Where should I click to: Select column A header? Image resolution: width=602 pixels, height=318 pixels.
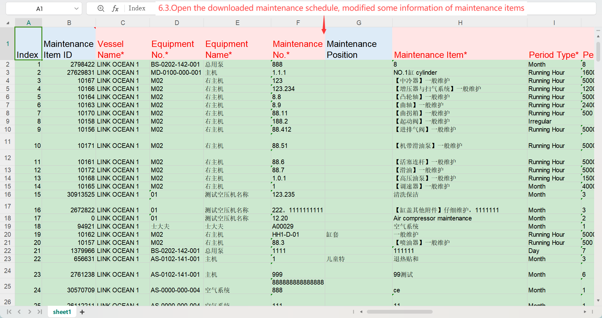[x=29, y=23]
